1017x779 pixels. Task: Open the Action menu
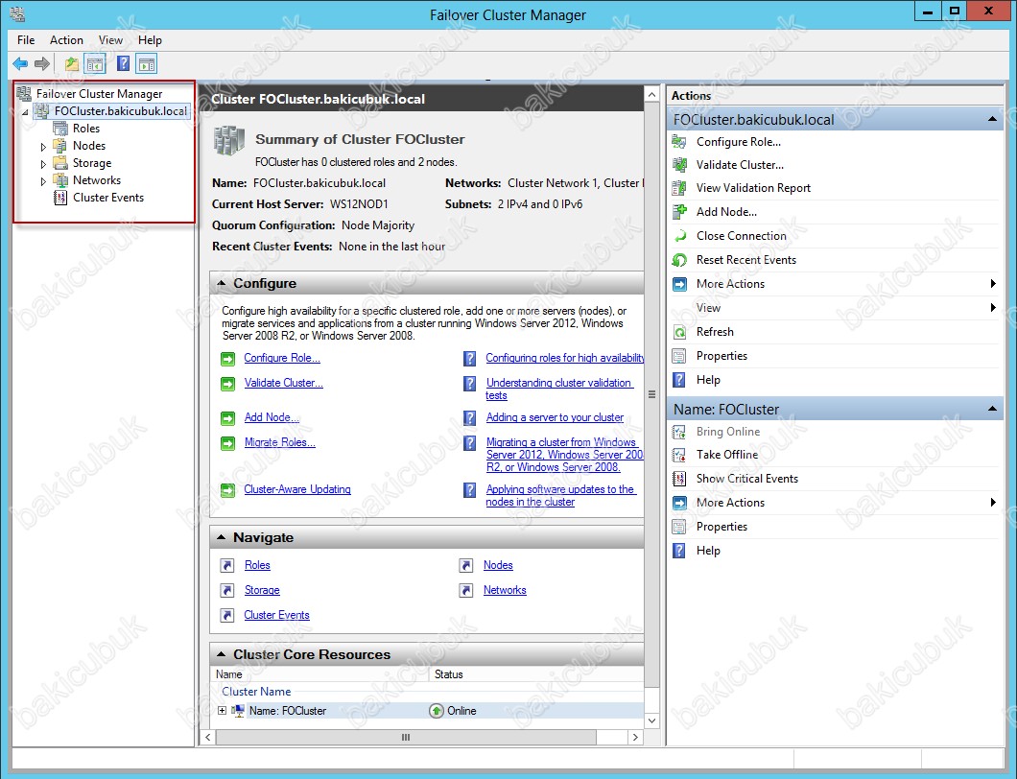coord(66,40)
